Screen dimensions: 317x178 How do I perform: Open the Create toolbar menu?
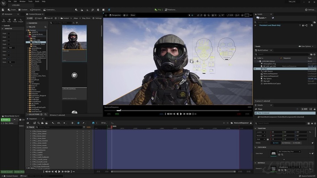[12, 10]
